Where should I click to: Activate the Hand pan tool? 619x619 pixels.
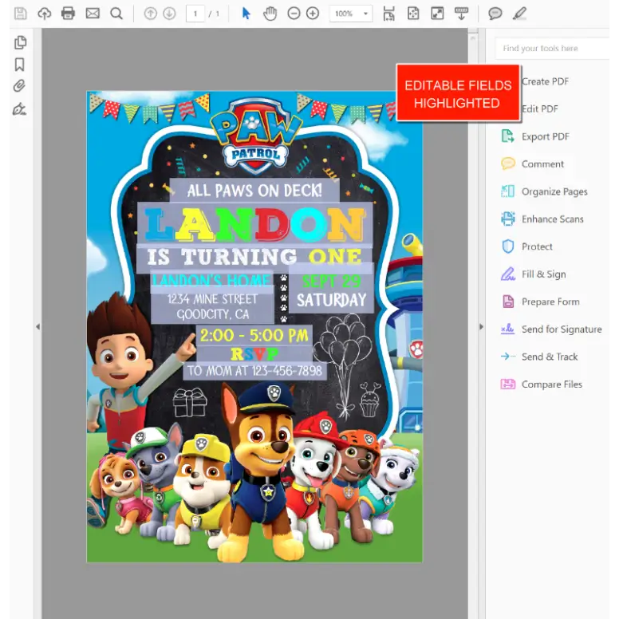[x=270, y=14]
